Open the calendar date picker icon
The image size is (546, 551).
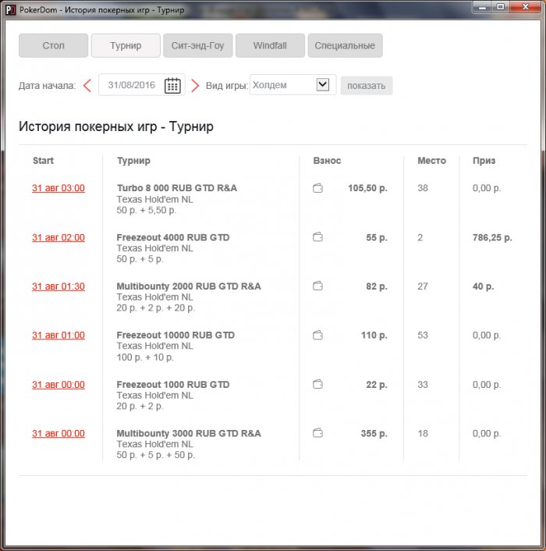pos(172,85)
